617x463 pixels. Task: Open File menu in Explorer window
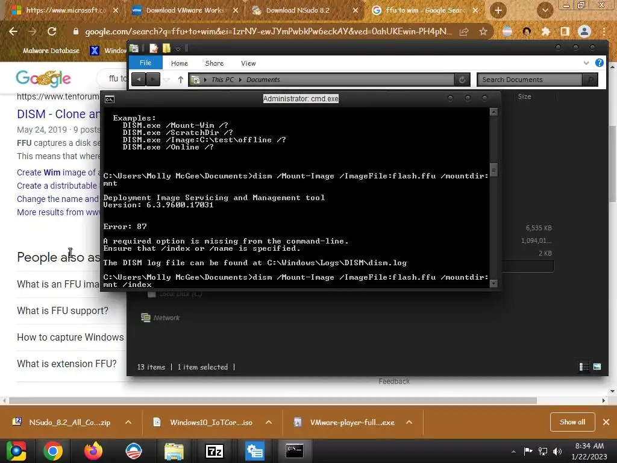pyautogui.click(x=145, y=63)
